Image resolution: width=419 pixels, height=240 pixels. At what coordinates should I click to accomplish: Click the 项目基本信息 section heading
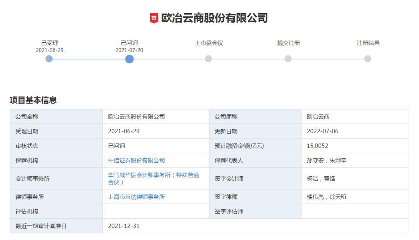tap(33, 100)
